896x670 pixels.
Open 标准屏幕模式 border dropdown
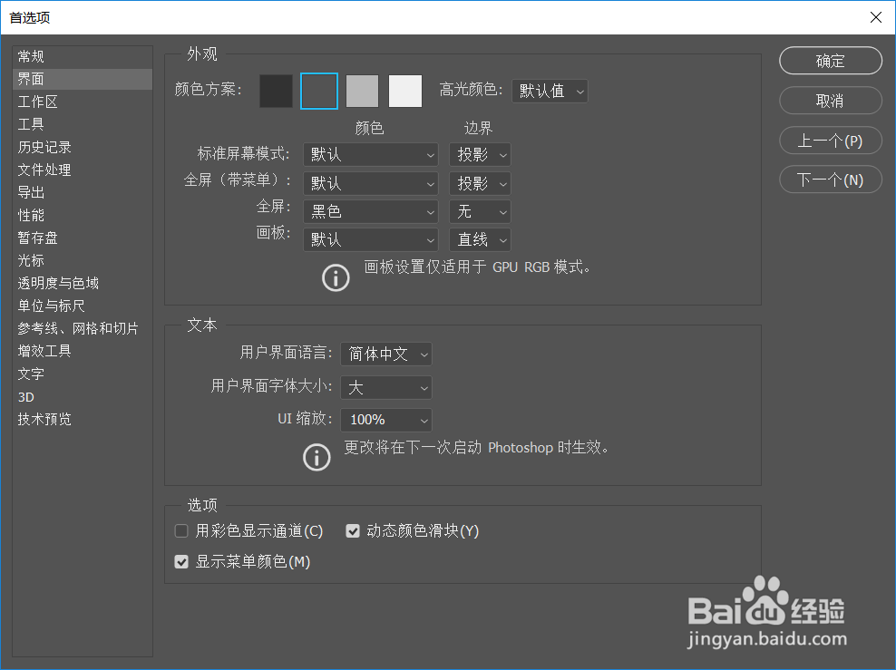pyautogui.click(x=480, y=155)
